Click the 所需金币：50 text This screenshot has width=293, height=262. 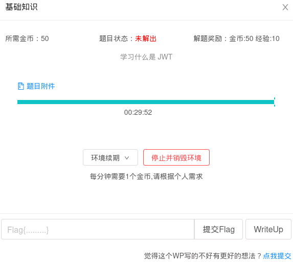coord(27,38)
